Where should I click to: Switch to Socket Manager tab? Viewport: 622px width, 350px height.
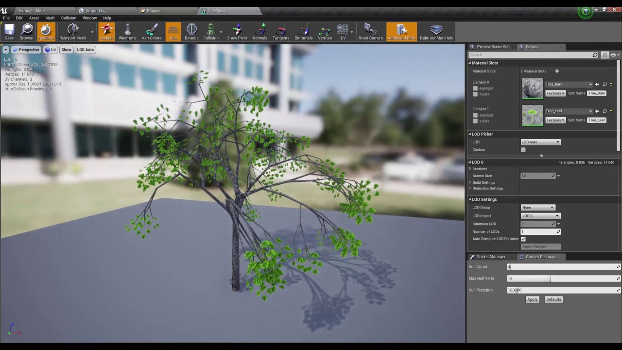(491, 257)
